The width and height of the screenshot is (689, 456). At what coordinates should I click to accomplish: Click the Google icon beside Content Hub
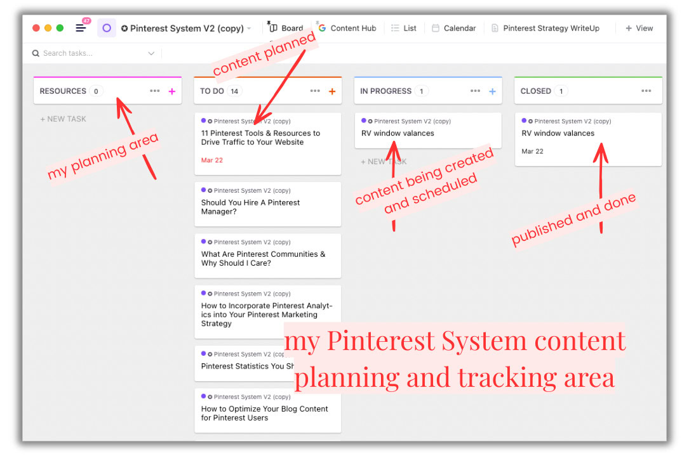click(x=322, y=28)
